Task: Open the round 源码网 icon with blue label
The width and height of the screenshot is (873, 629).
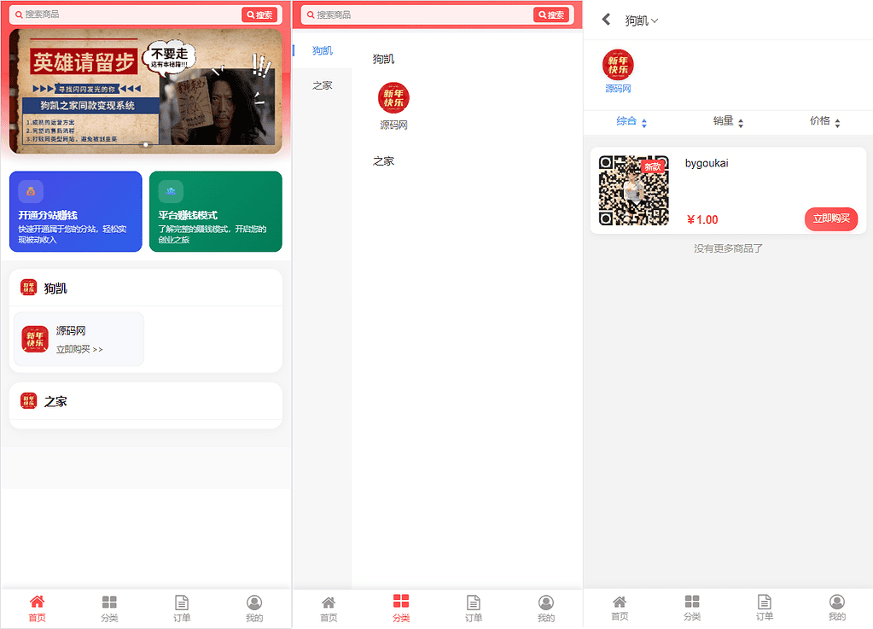Action: point(618,65)
